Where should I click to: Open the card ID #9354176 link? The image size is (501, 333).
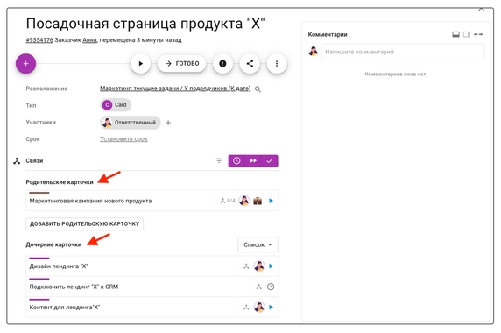[x=39, y=40]
